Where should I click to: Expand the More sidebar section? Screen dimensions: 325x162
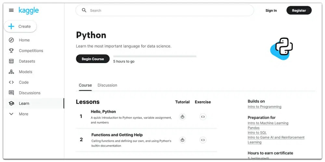[11, 114]
